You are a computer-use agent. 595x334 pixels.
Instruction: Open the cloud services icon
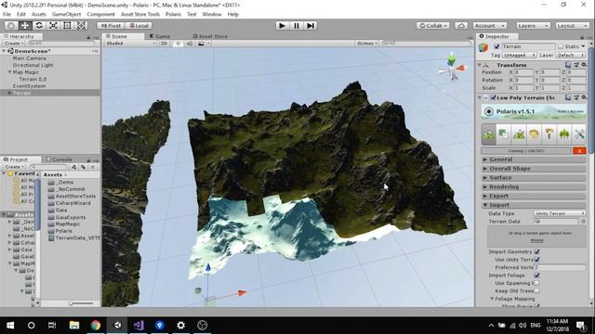pos(461,26)
